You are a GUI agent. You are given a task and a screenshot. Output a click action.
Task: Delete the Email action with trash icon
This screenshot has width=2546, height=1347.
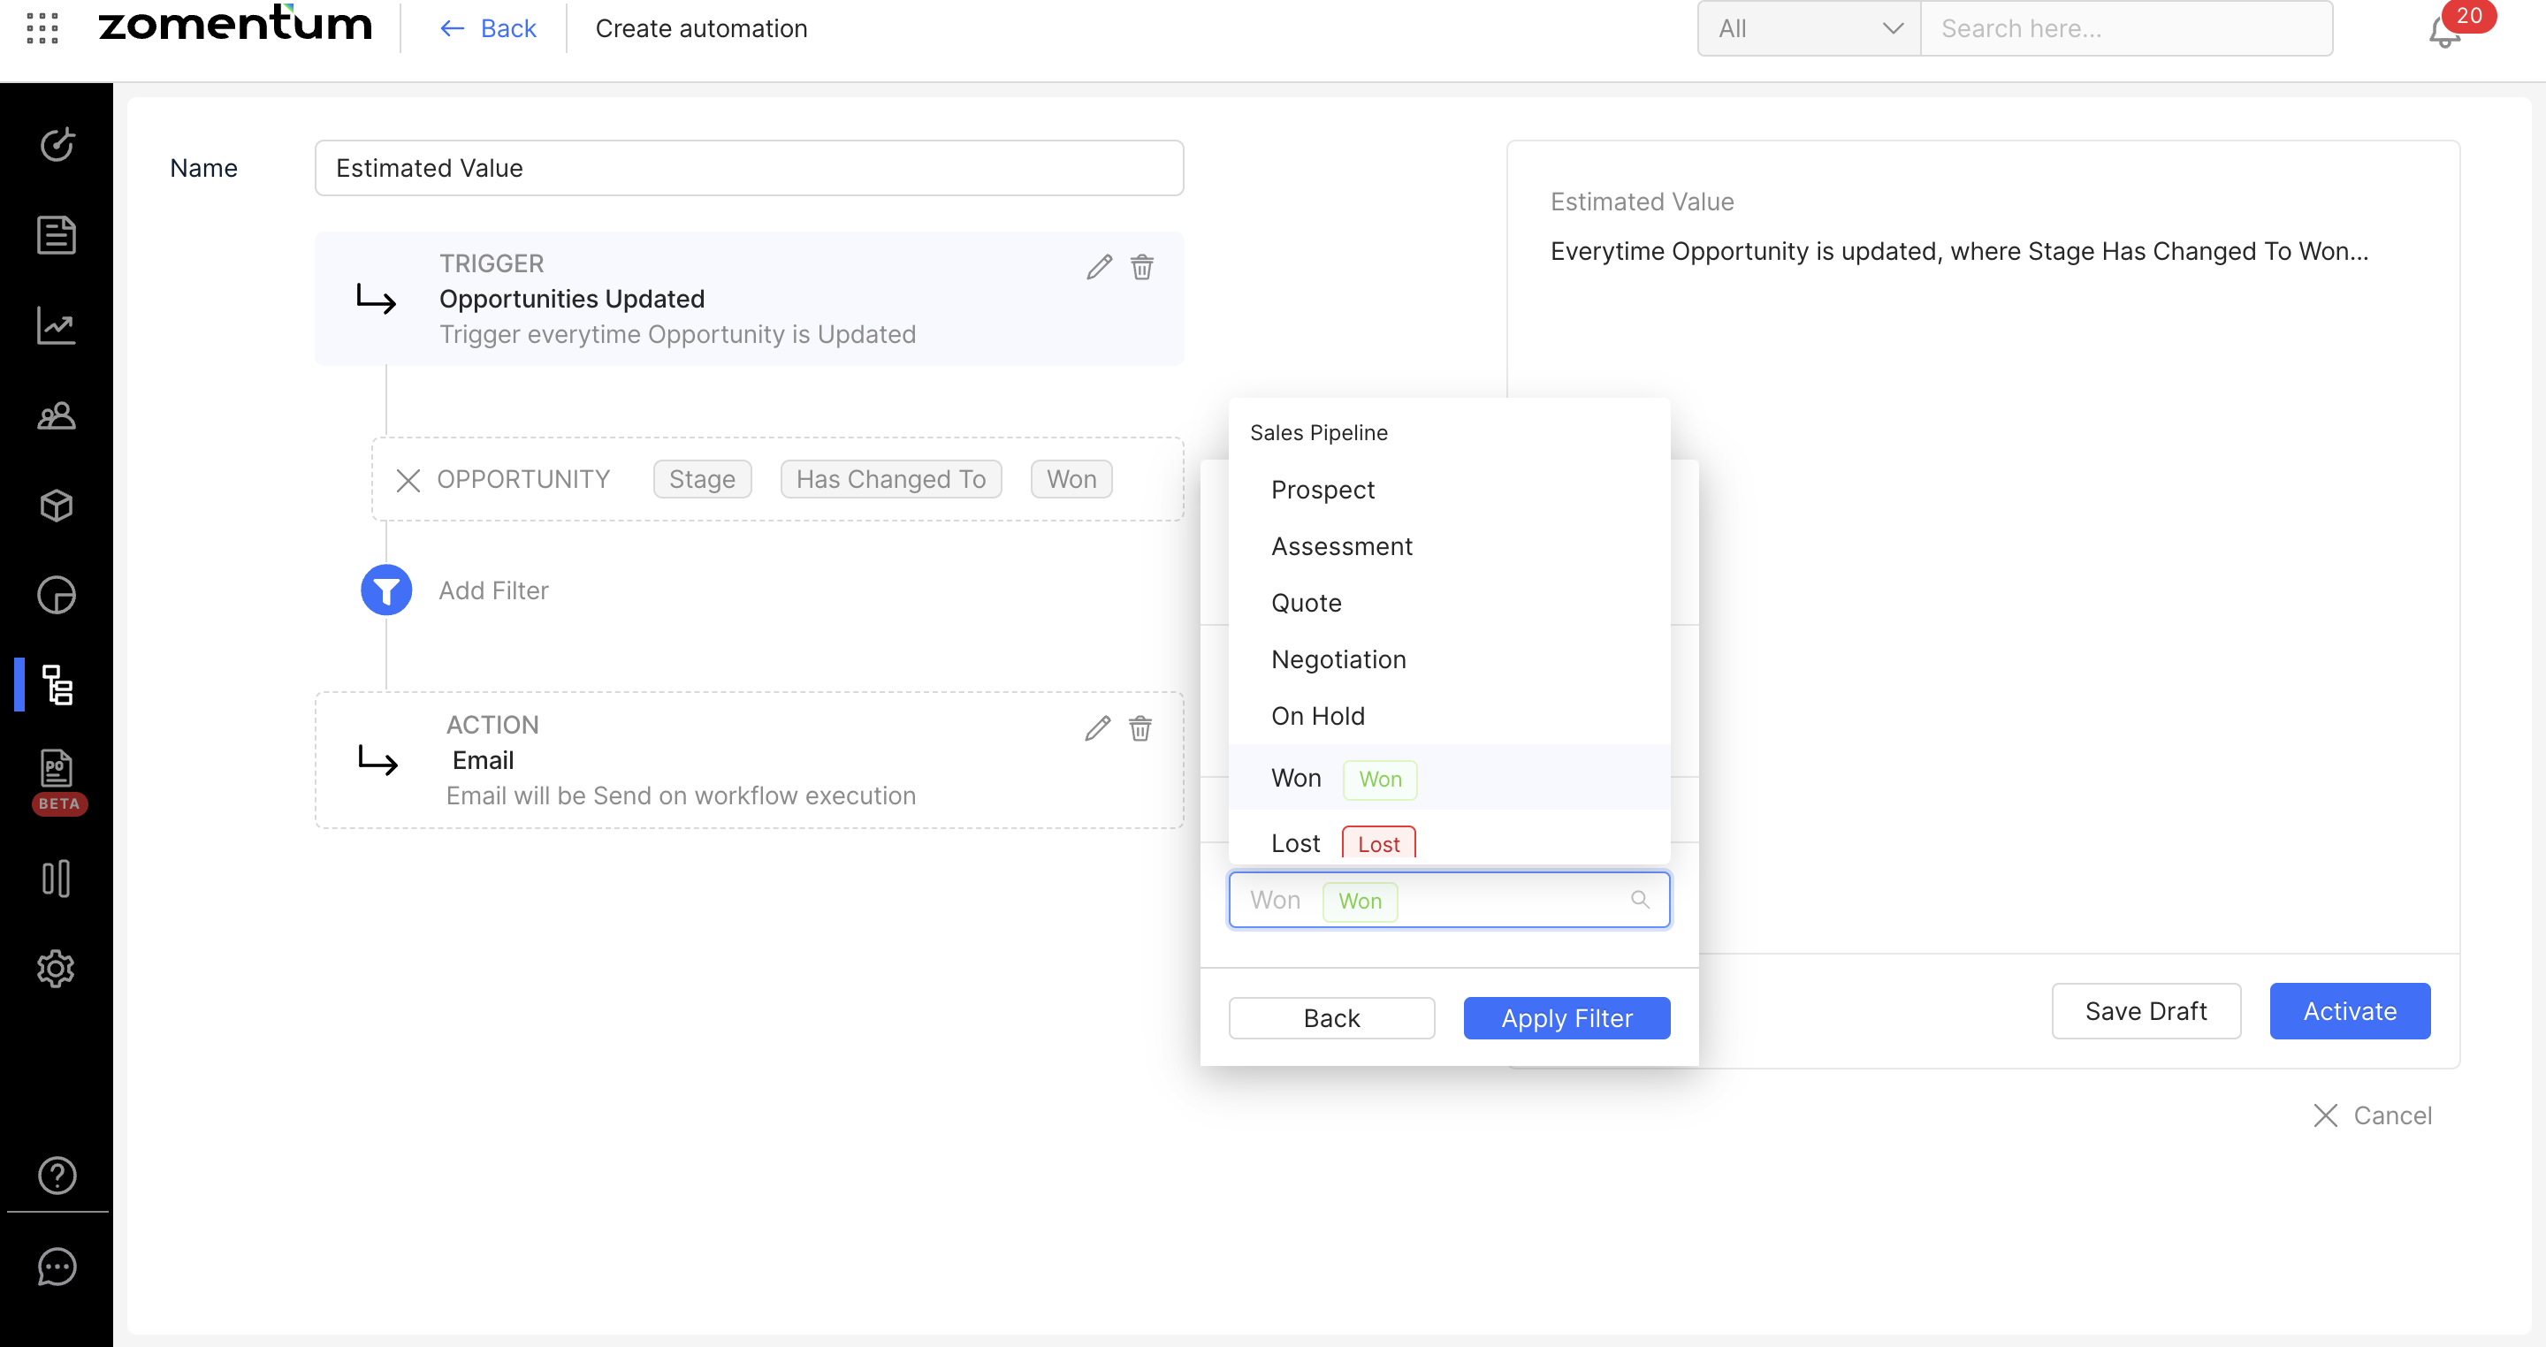point(1140,728)
